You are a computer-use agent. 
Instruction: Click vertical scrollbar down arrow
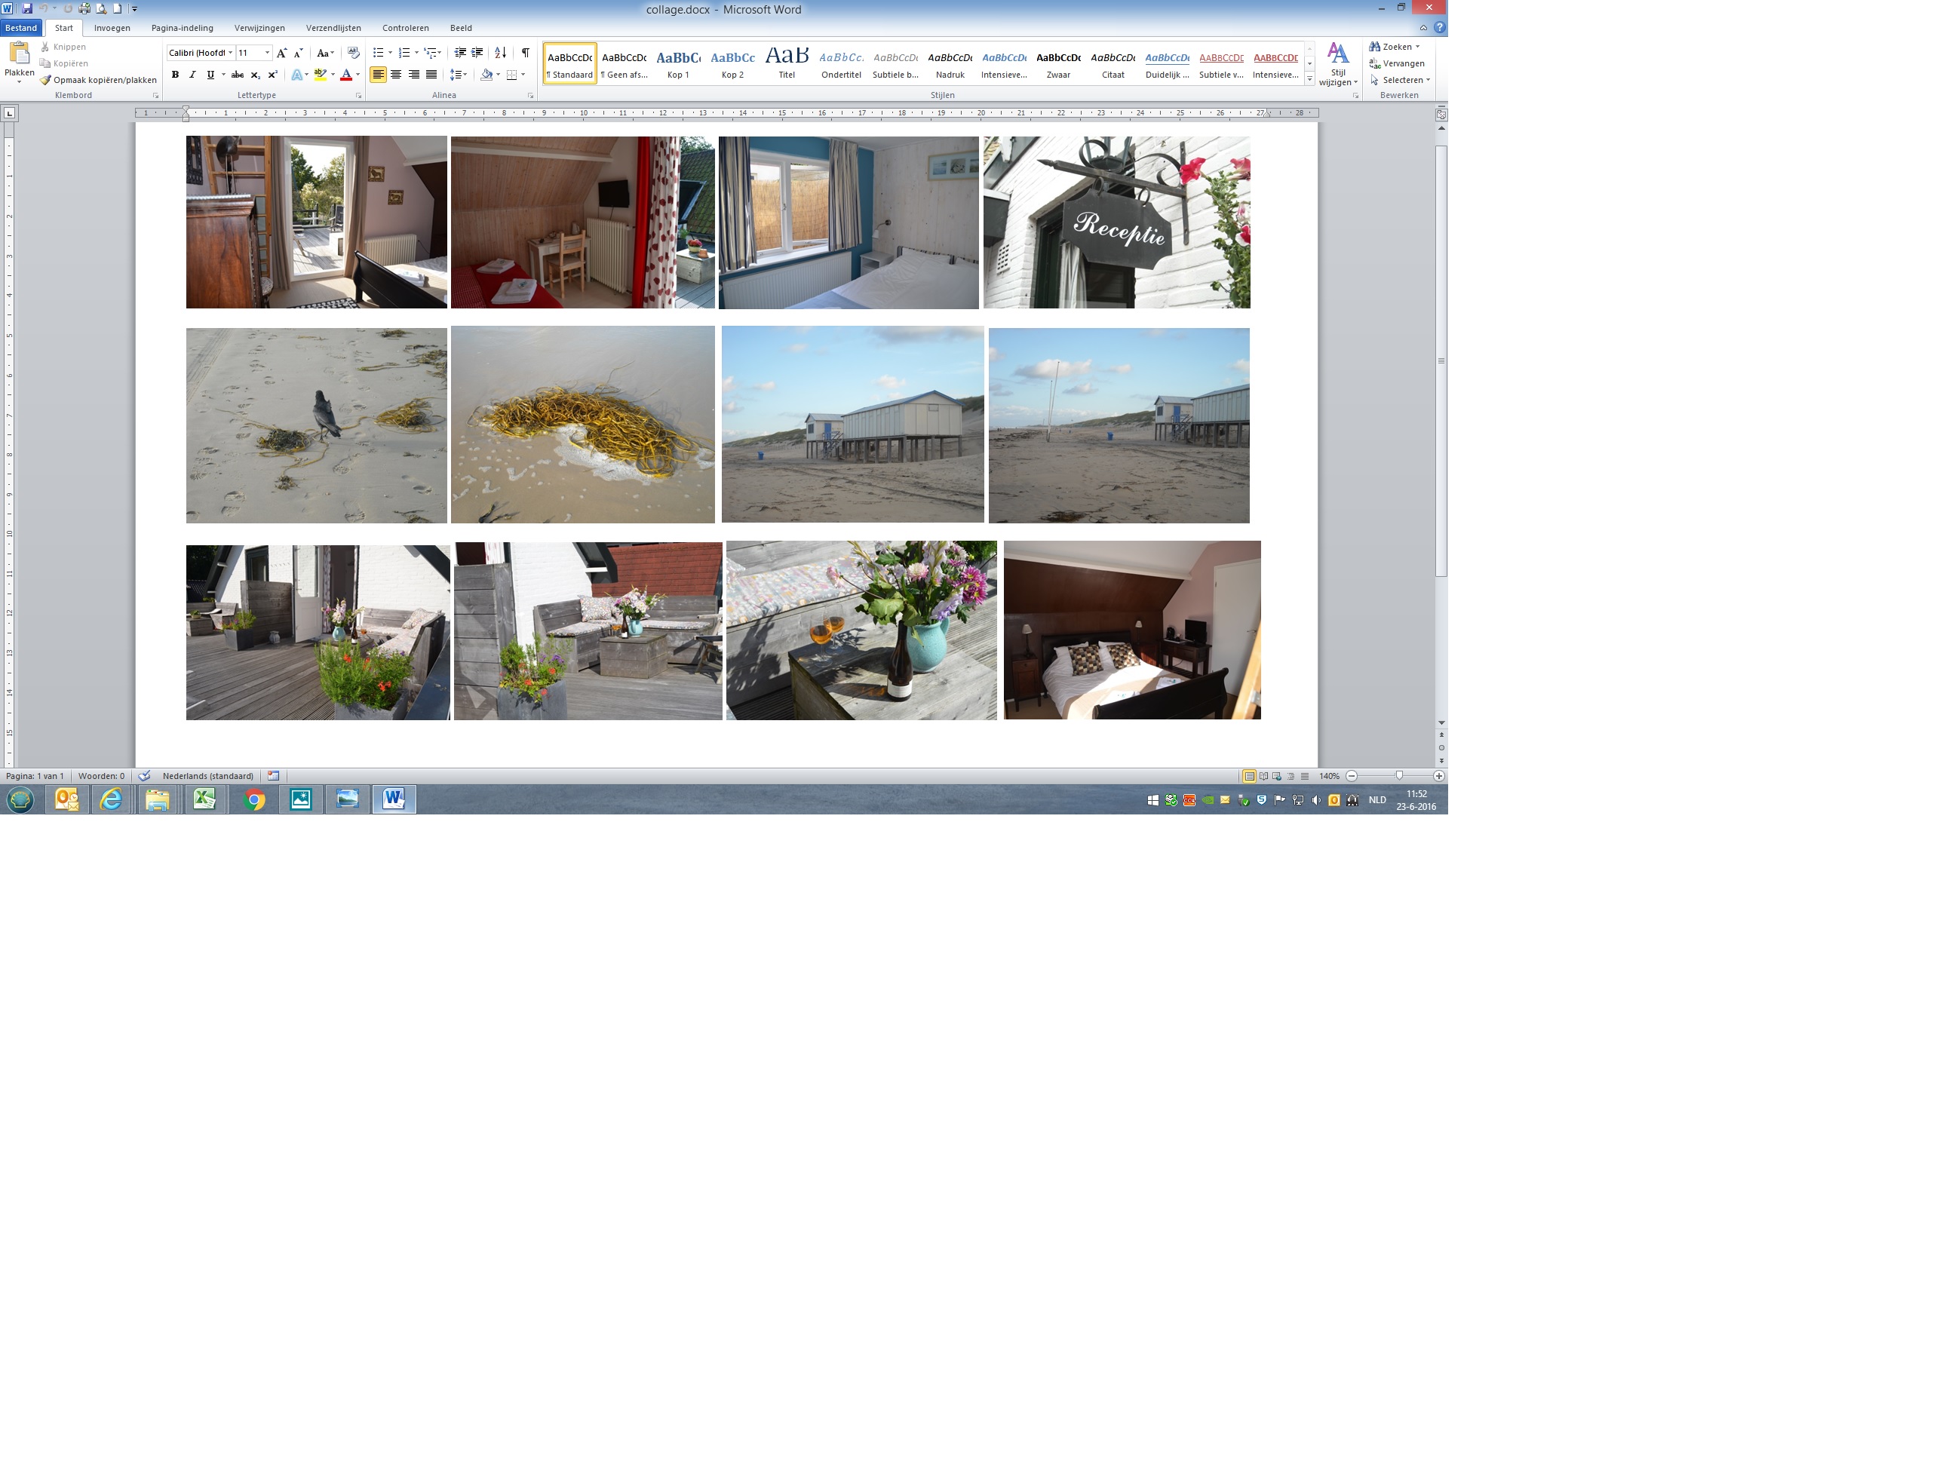coord(1441,723)
